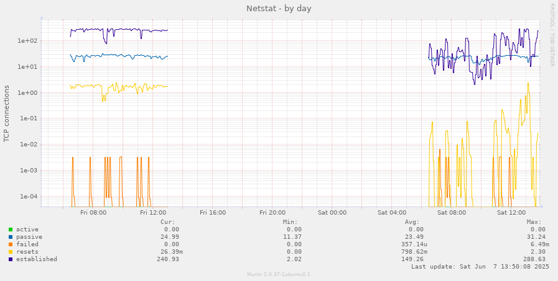Click the '1e-04' y-axis label

coord(27,197)
